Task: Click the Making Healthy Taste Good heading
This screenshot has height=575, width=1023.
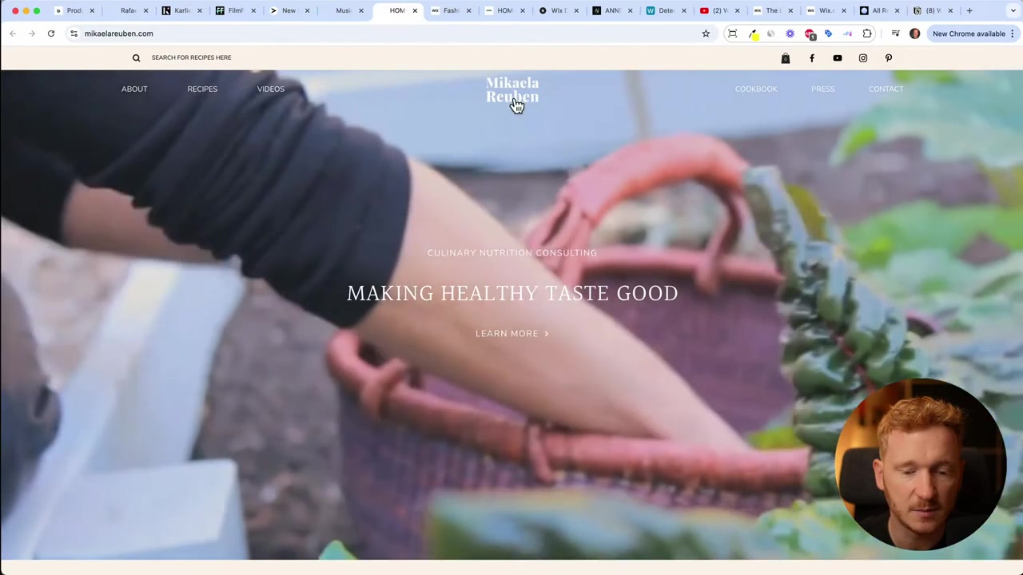Action: (x=512, y=293)
